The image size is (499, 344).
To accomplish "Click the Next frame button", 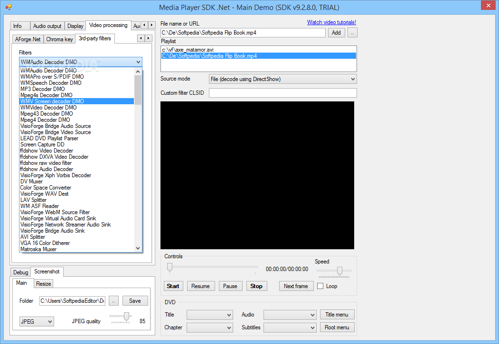I will coord(296,286).
